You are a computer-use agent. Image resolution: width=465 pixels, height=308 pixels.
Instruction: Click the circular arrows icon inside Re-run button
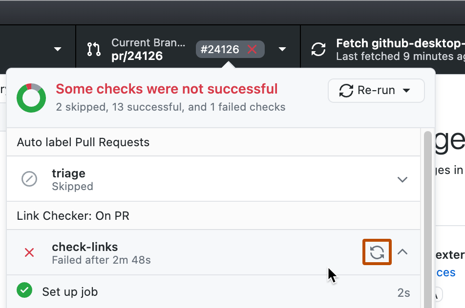(x=346, y=90)
